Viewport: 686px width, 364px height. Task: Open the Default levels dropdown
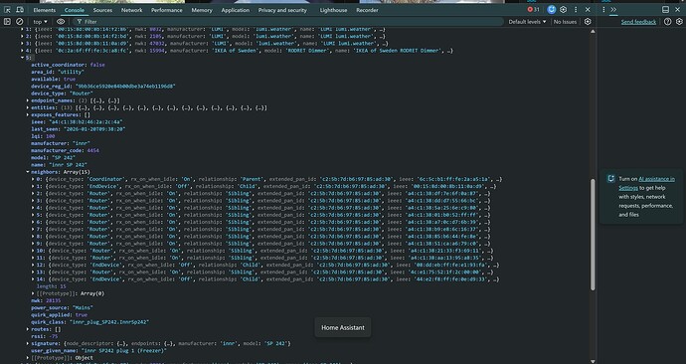527,22
